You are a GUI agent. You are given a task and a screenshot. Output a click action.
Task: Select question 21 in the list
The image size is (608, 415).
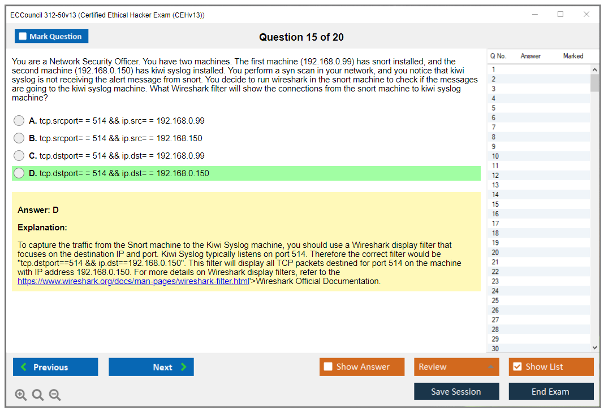539,262
